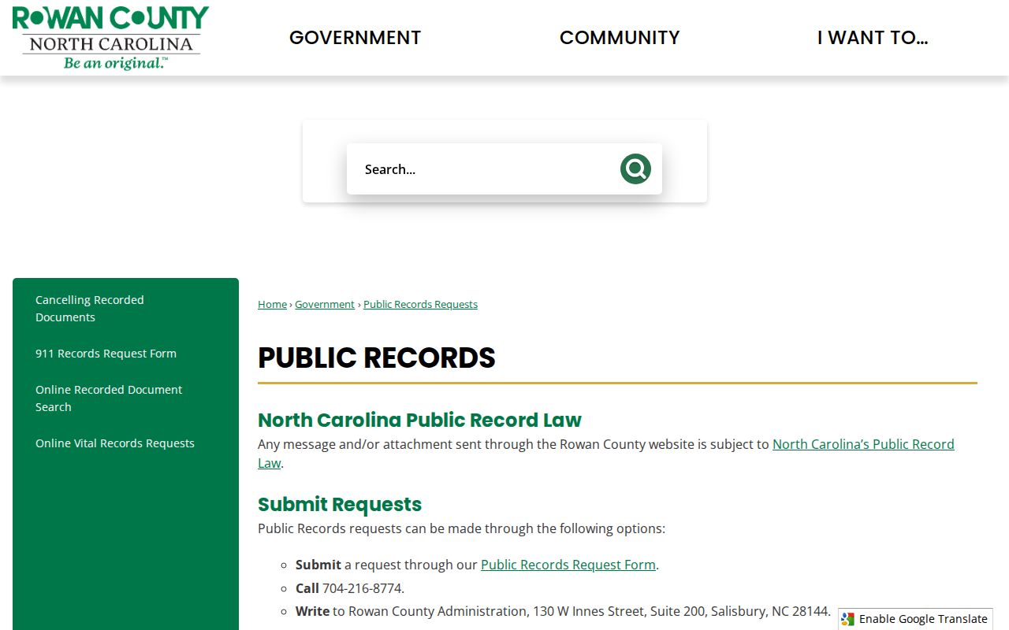Open the I Want To... menu

coord(873,38)
